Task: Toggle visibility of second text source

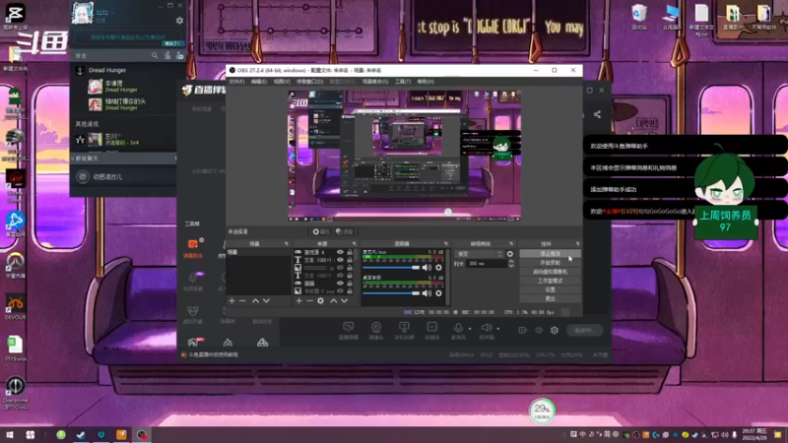Action: click(x=340, y=276)
